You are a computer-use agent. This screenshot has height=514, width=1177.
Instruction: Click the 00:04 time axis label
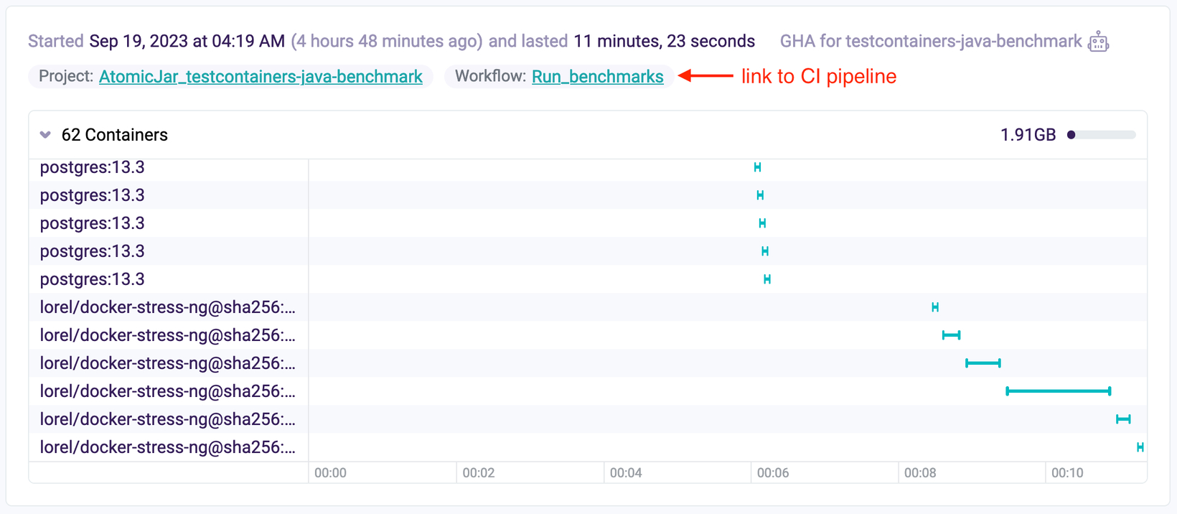pyautogui.click(x=626, y=473)
